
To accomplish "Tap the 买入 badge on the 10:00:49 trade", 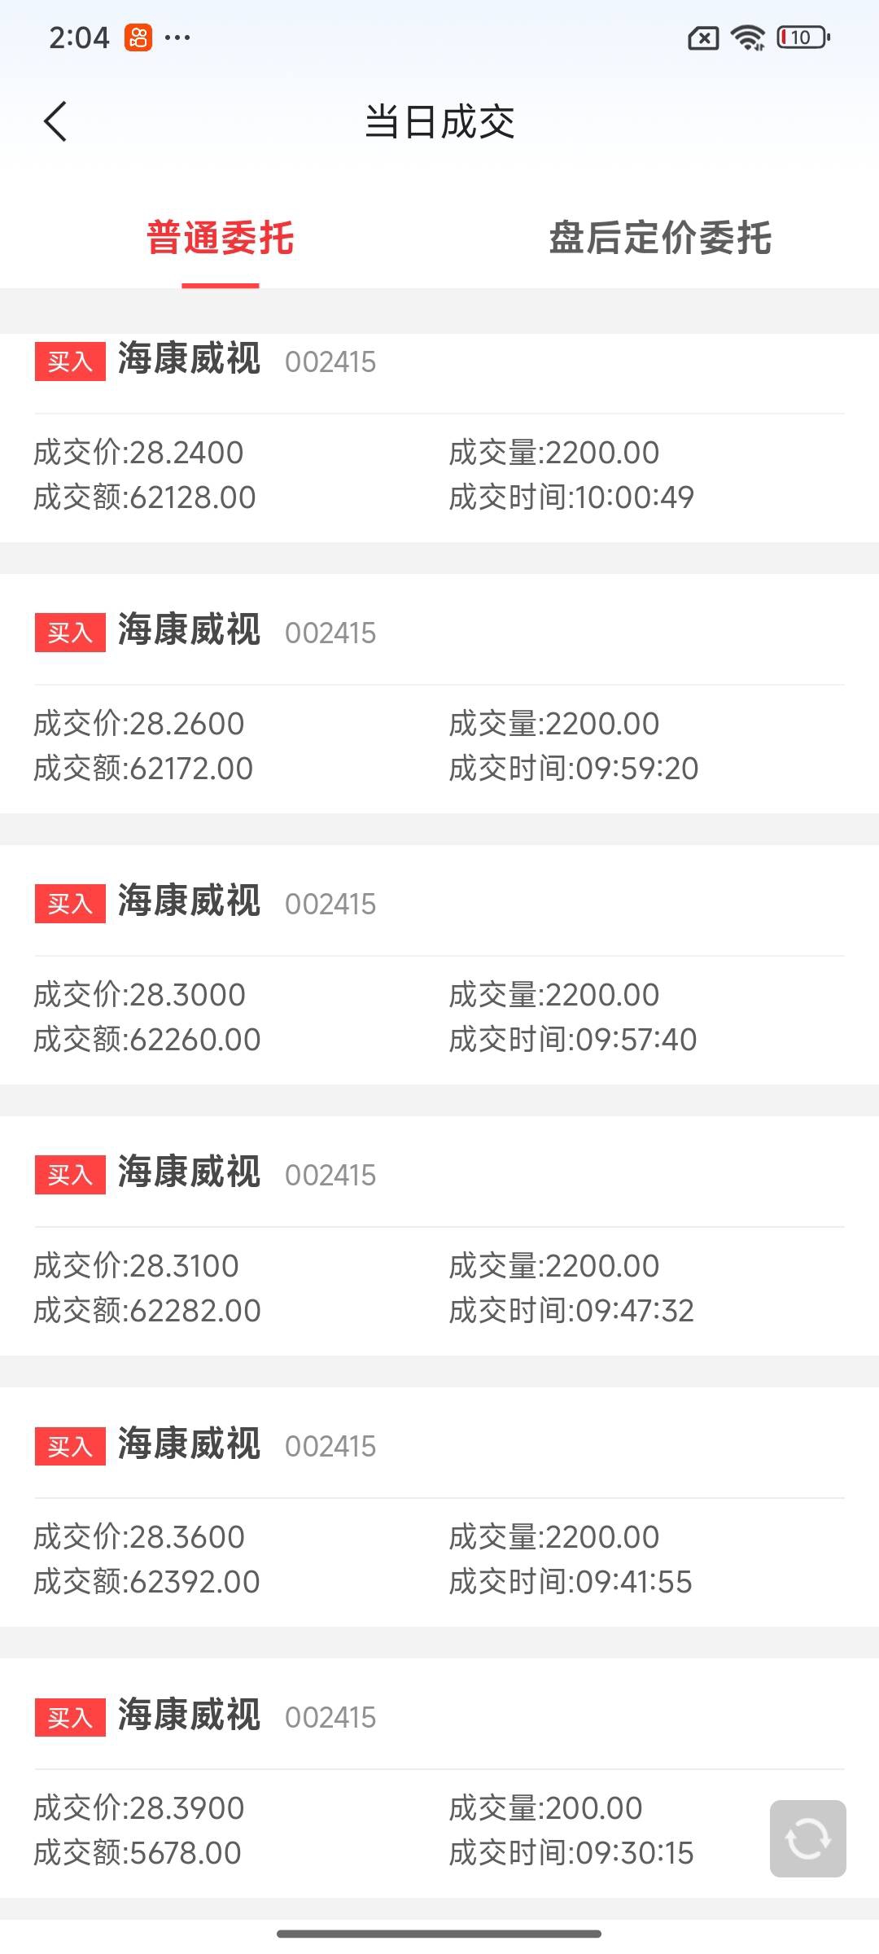I will [70, 361].
